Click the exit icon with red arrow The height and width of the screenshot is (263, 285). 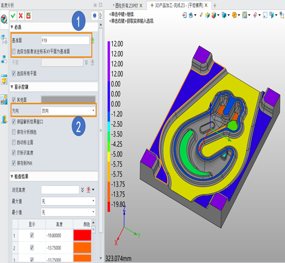[184, 15]
